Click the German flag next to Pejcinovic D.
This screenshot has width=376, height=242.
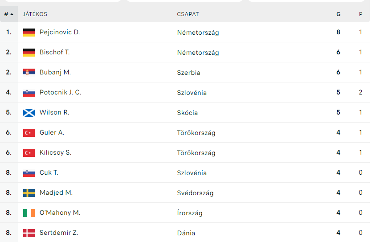29,33
